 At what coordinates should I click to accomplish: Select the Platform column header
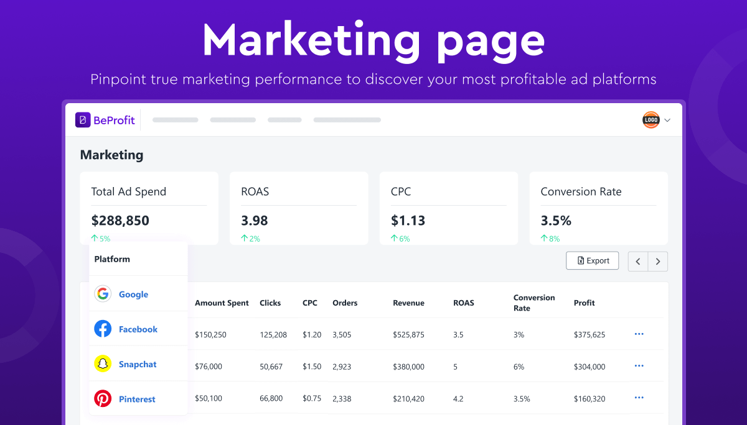[112, 258]
